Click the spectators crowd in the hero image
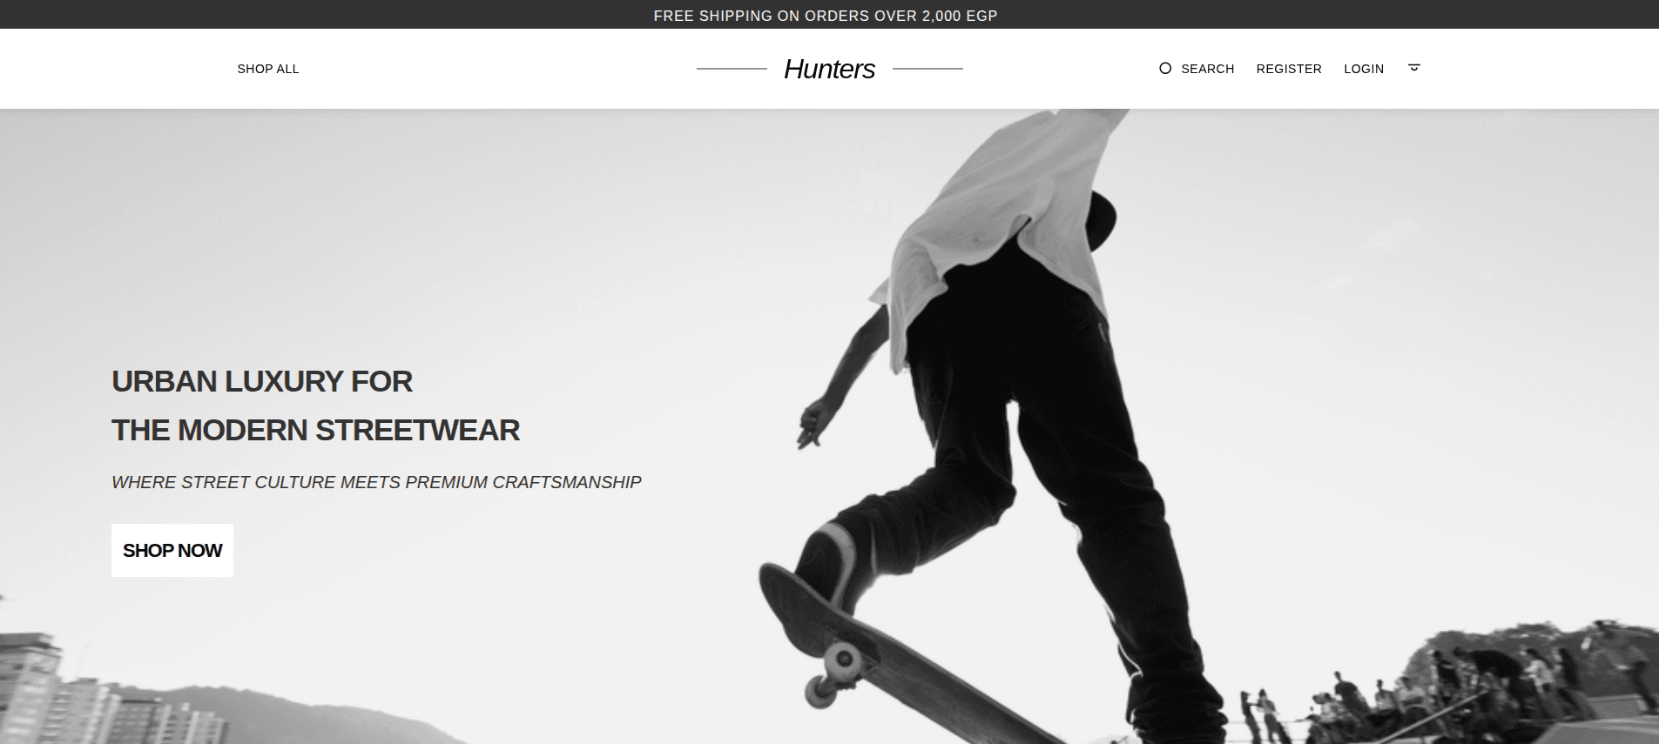Viewport: 1659px width, 744px height. click(1446, 687)
